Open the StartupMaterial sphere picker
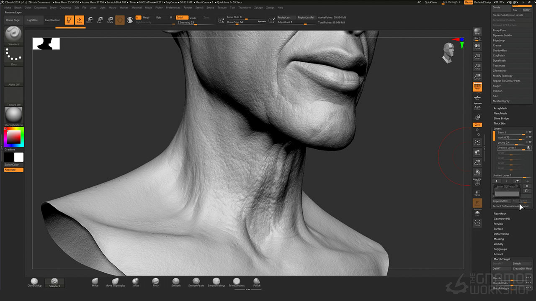Viewport: 536px width, 301px height. (x=14, y=115)
